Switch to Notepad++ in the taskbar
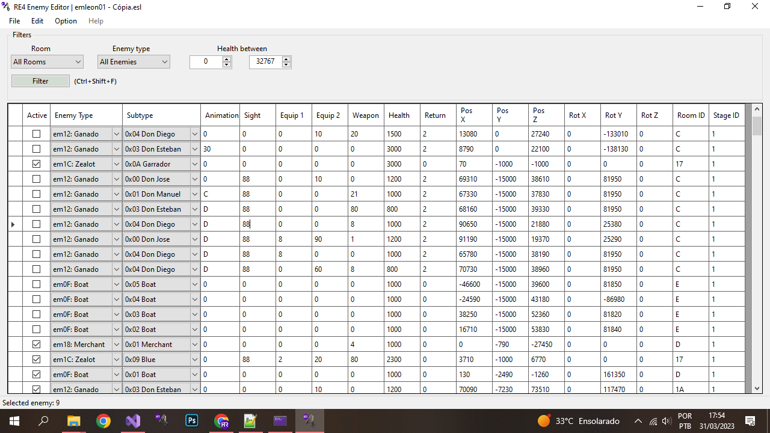This screenshot has width=770, height=433. (251, 421)
